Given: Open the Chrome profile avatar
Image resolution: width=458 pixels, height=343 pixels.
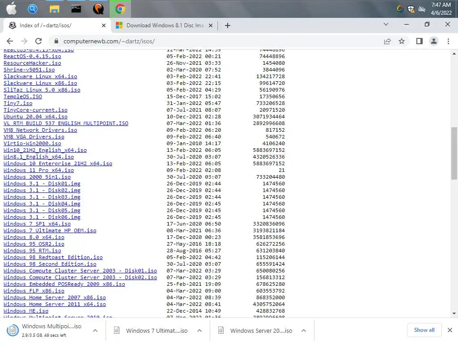Looking at the screenshot, I should coord(434,41).
